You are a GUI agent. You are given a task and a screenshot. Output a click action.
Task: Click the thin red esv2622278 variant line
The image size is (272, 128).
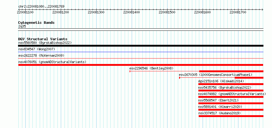[141, 58]
